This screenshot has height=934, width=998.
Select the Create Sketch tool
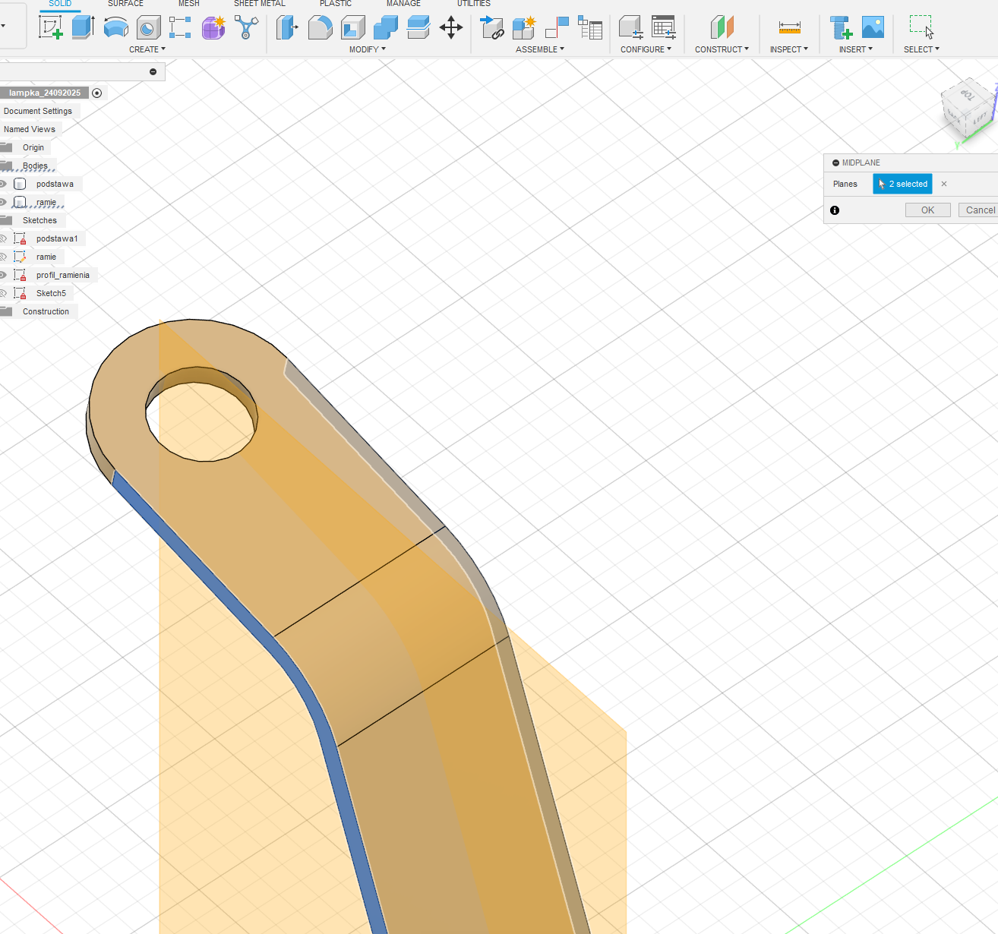50,28
